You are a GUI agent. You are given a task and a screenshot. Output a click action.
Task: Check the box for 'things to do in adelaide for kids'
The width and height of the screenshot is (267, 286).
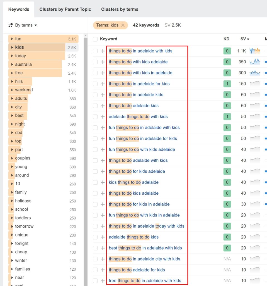tap(95, 84)
